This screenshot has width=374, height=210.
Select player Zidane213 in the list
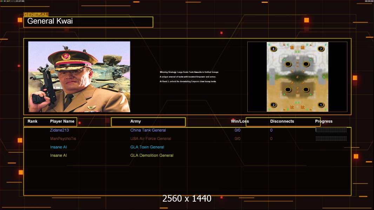[59, 130]
